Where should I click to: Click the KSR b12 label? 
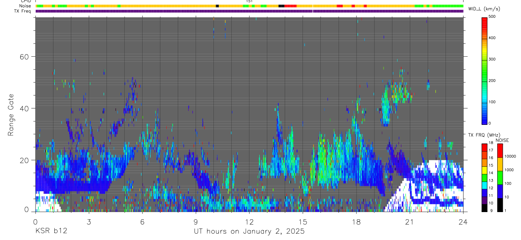(x=50, y=231)
